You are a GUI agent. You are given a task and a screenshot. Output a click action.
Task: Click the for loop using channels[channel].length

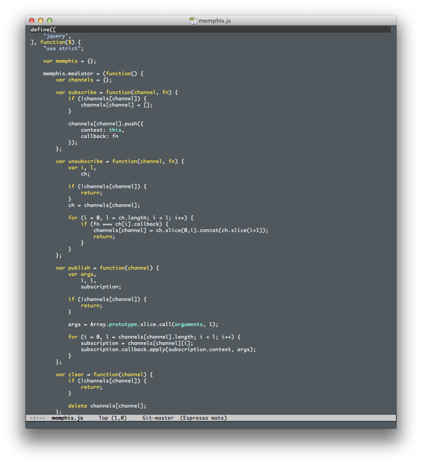point(154,337)
